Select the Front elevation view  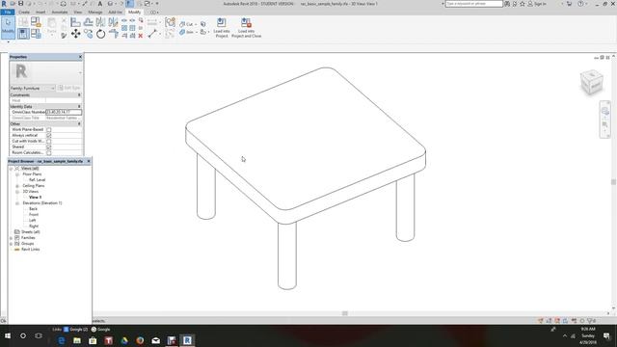click(x=34, y=215)
